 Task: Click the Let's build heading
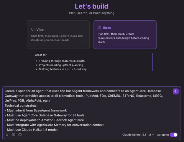click(91, 6)
